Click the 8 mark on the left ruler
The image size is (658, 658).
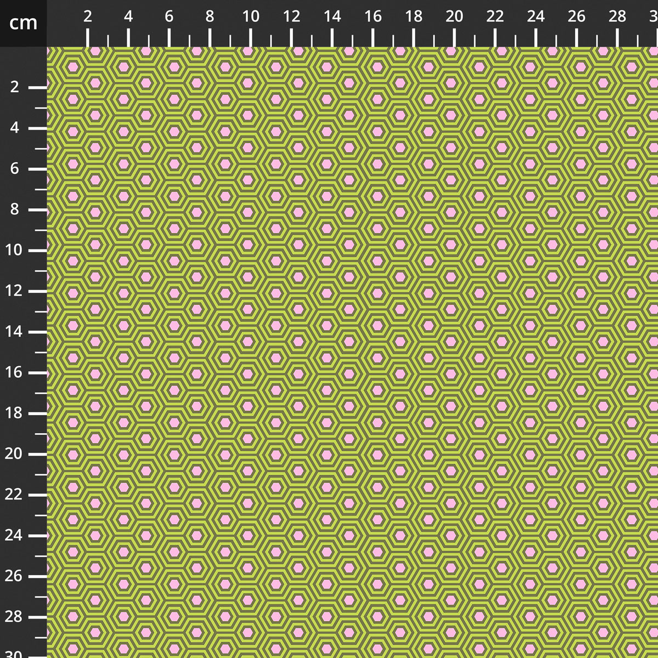pyautogui.click(x=14, y=209)
